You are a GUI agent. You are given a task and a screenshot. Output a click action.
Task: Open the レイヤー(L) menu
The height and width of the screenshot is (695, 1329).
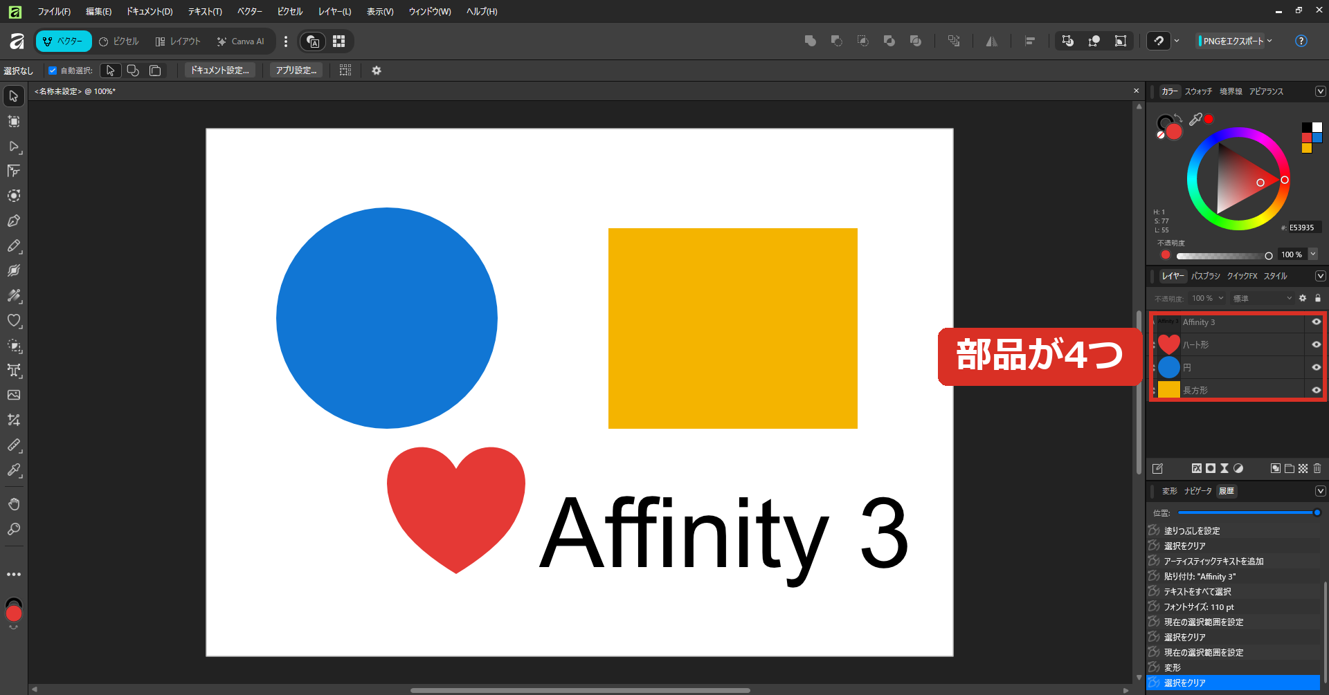click(334, 12)
